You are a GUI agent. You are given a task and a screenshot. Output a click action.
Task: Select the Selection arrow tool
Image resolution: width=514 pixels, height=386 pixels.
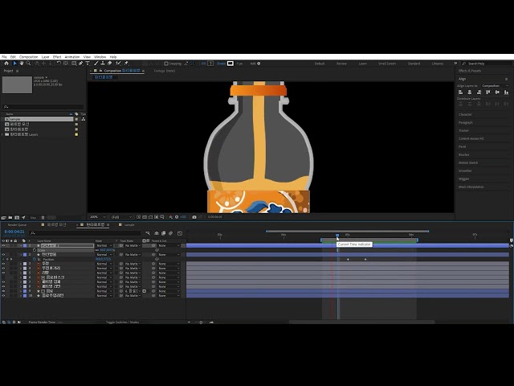point(14,64)
